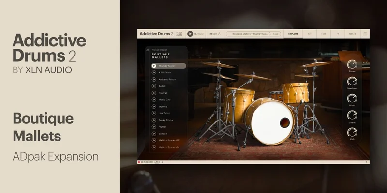
Task: Toggle the Sync switch
Action: [x=196, y=34]
